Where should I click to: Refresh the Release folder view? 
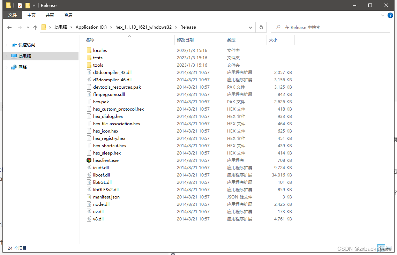pyautogui.click(x=261, y=27)
